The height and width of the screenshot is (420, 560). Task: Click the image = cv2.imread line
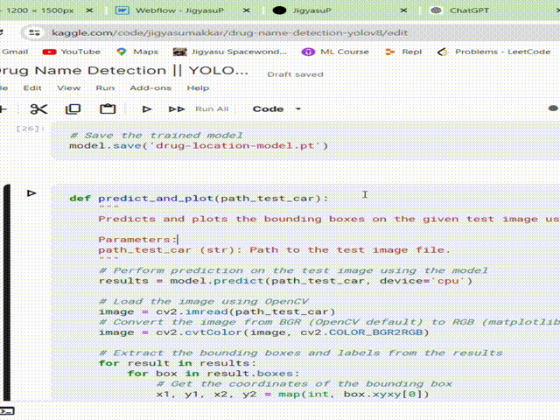(217, 311)
